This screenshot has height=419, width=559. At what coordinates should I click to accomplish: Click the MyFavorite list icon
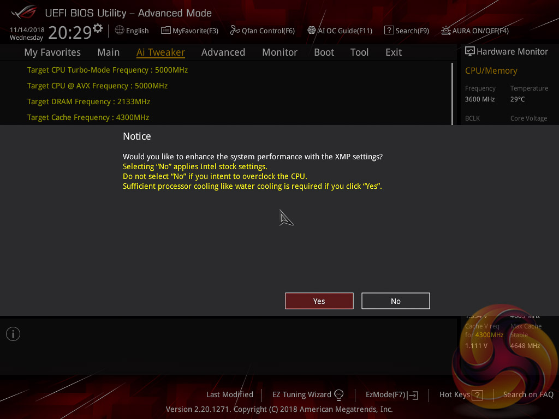(x=166, y=31)
